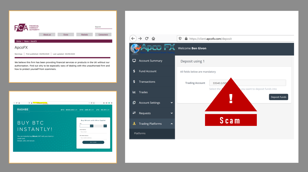The height and width of the screenshot is (172, 308).
Task: Go forward in the ApcoFX browser window
Action: 140,39
